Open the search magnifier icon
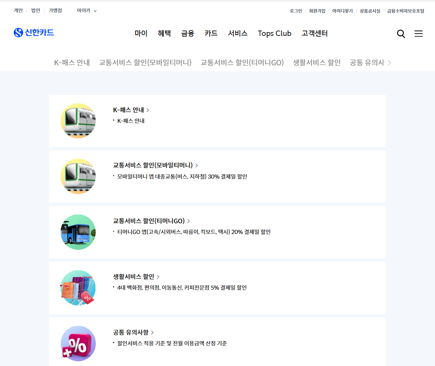This screenshot has width=435, height=366. click(x=401, y=34)
